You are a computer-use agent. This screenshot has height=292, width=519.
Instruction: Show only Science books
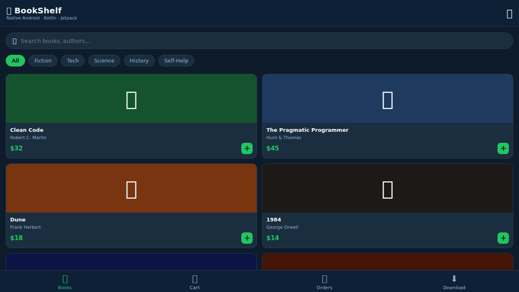pos(104,61)
